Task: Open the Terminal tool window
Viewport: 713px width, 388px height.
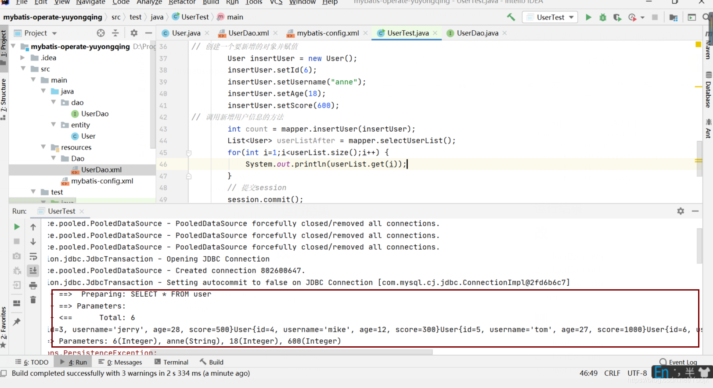Action: click(171, 362)
